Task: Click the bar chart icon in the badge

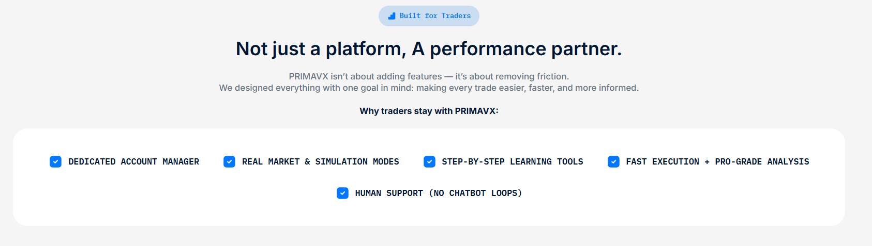Action: [x=392, y=16]
